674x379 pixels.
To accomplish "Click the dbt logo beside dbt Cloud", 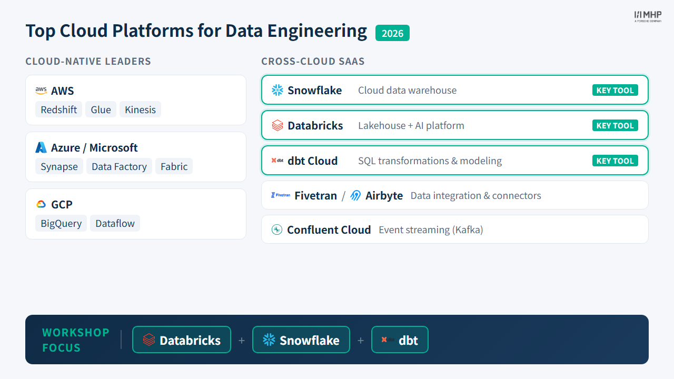I will tap(277, 161).
